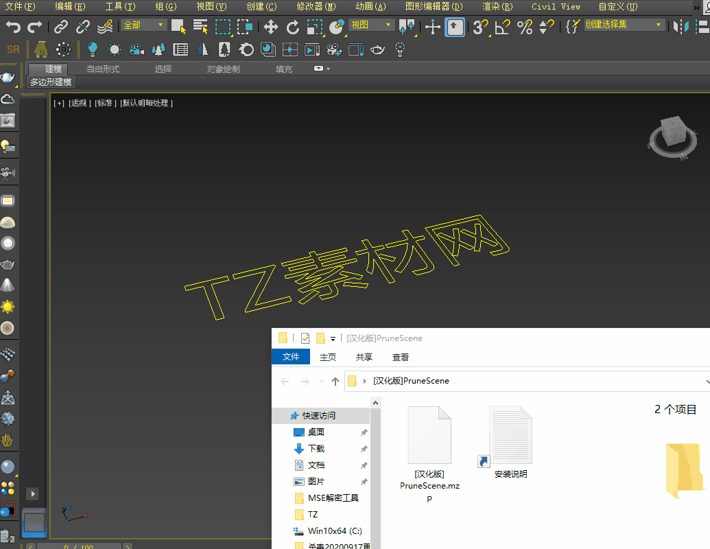This screenshot has width=710, height=549.
Task: Click the Undo arrow in the main toolbar
Action: click(x=13, y=27)
